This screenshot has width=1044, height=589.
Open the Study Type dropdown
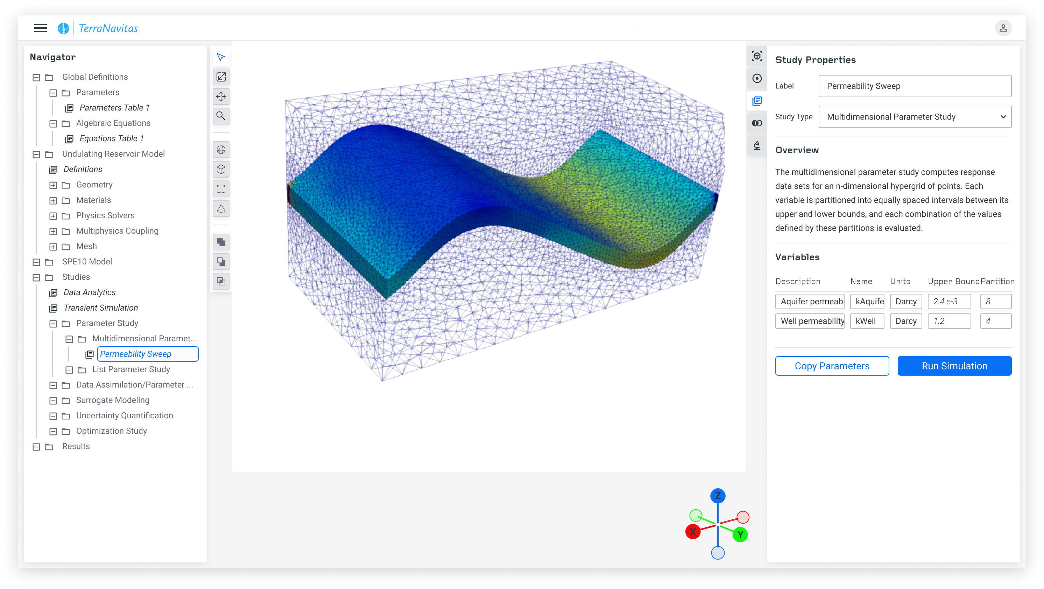pyautogui.click(x=915, y=117)
